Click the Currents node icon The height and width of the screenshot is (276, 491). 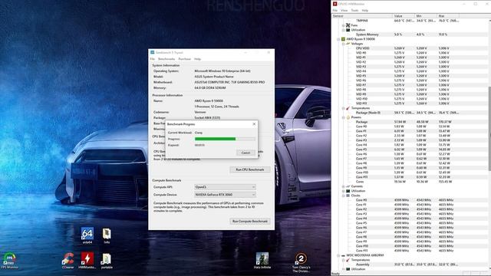[348, 186]
